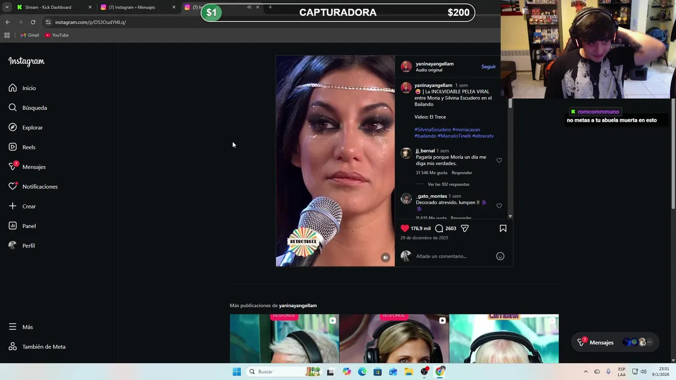Open the first related post thumbnail

[x=284, y=339]
